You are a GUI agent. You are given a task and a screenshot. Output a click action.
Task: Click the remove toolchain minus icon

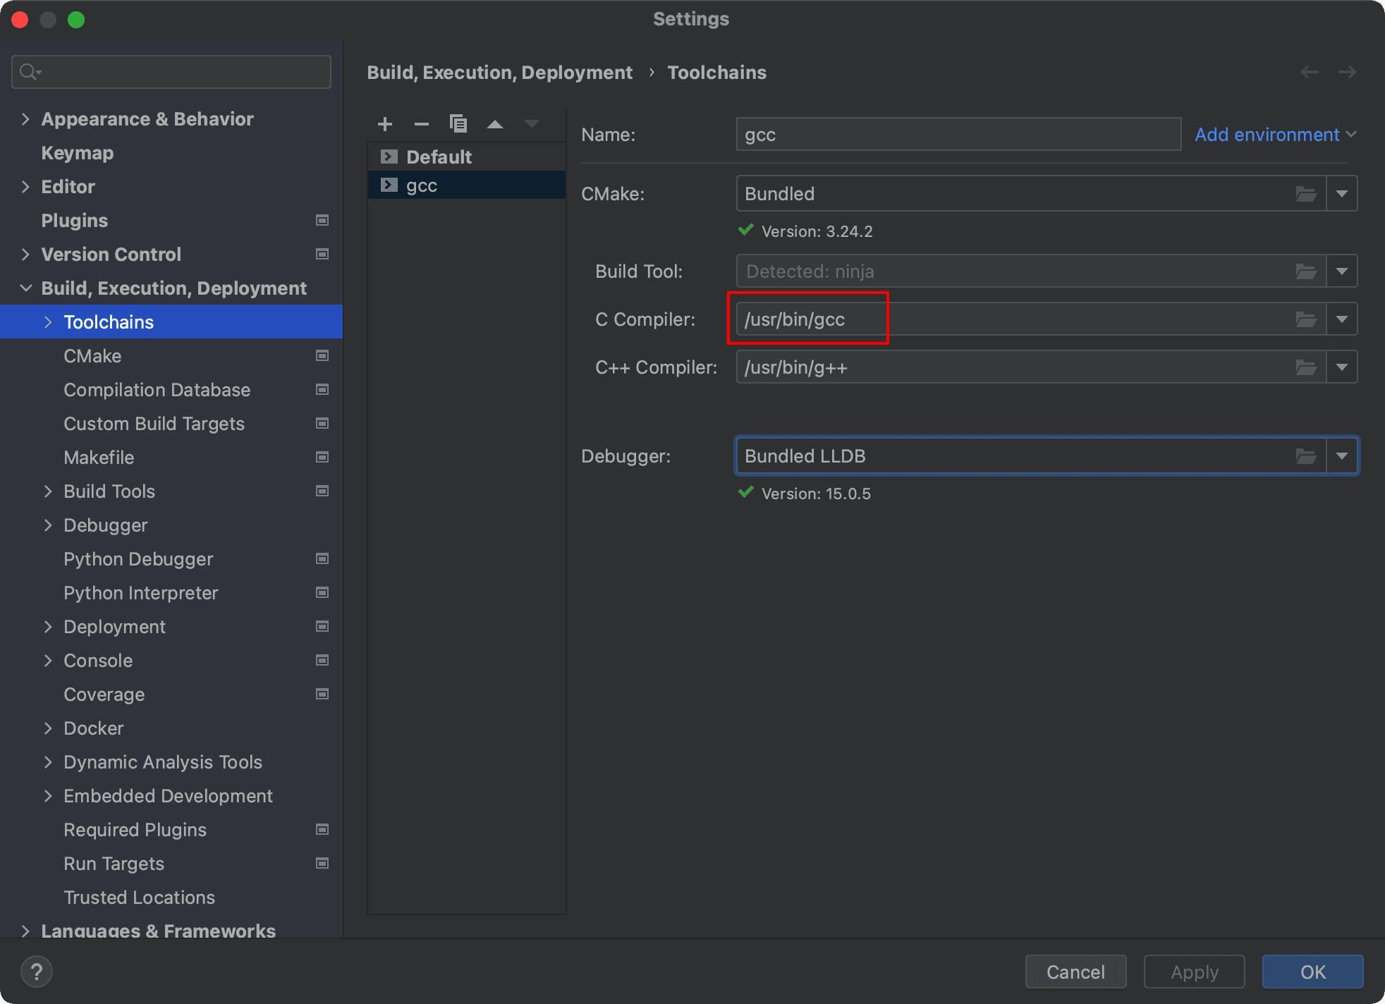(x=422, y=125)
